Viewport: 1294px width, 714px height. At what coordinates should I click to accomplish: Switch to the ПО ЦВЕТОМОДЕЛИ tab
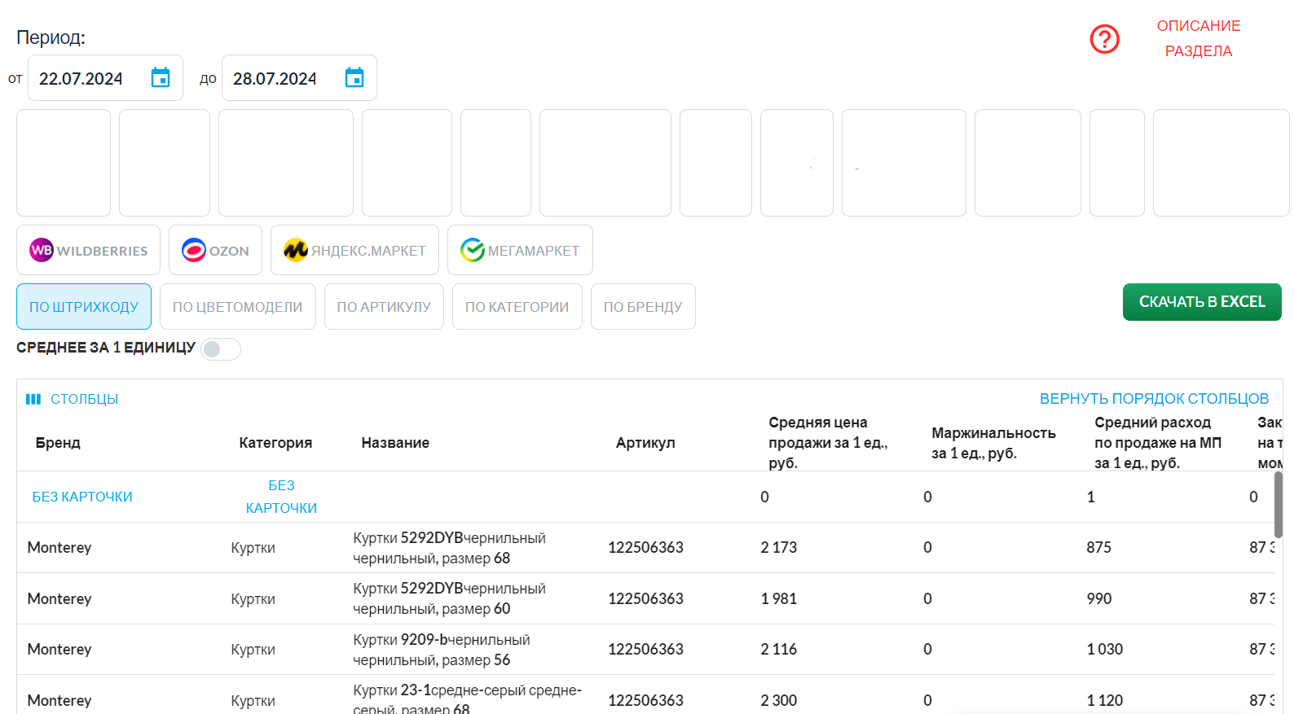coord(238,307)
